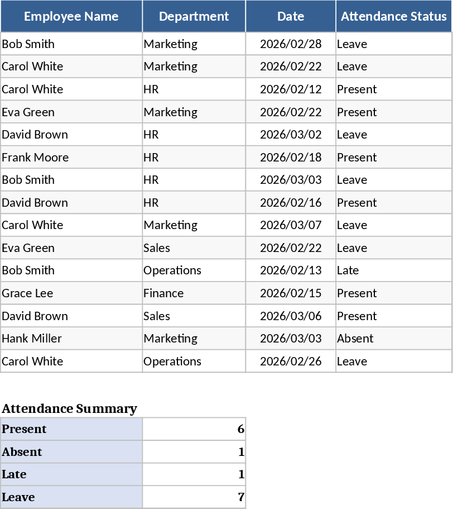Select the Present count value 6
The width and height of the screenshot is (453, 509).
pos(194,429)
